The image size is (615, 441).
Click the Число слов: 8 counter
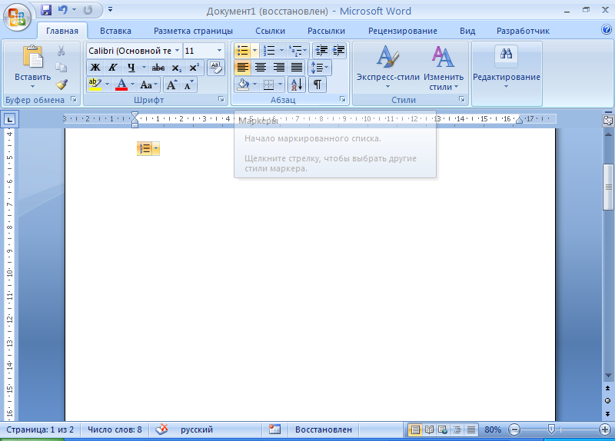(x=115, y=429)
